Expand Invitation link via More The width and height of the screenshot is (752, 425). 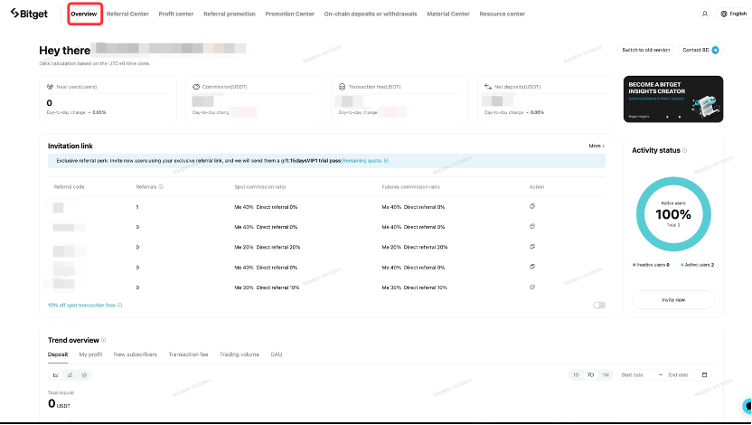[x=597, y=146]
